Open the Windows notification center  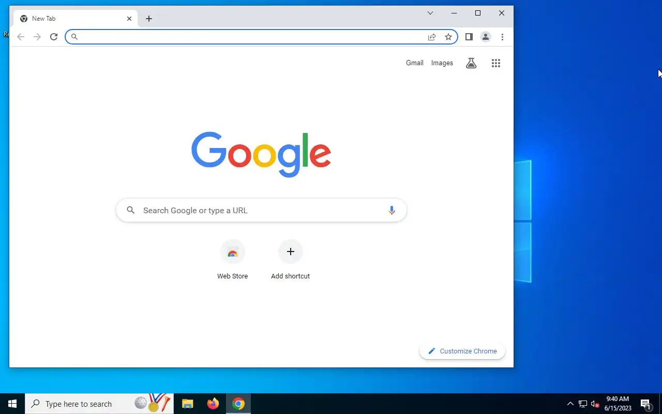click(645, 404)
